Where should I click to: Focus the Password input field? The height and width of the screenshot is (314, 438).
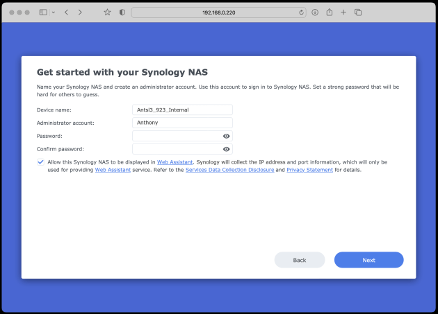click(x=182, y=136)
